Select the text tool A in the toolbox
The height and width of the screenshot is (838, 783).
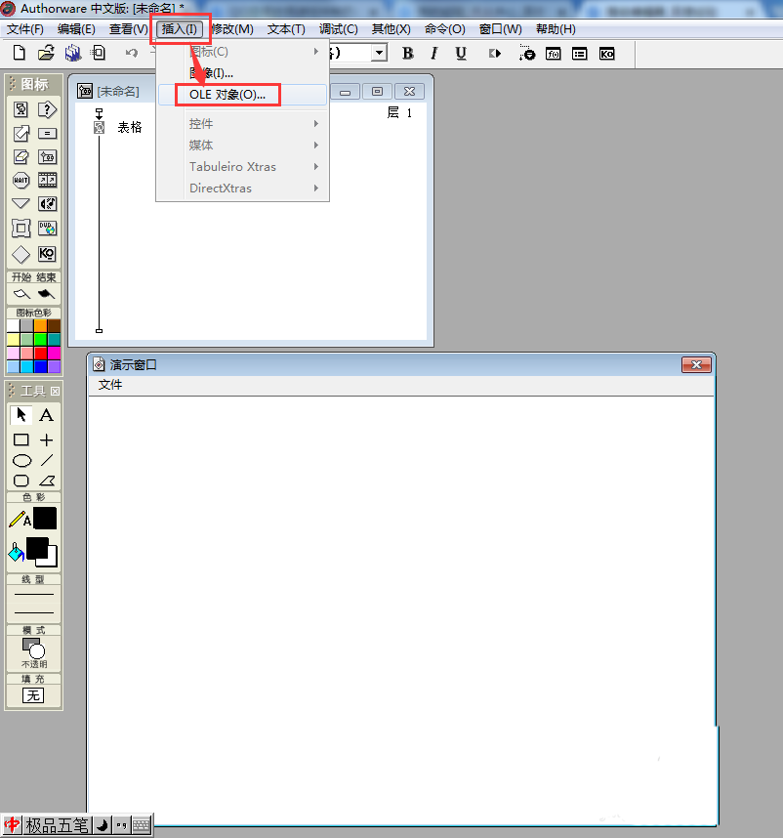point(47,415)
